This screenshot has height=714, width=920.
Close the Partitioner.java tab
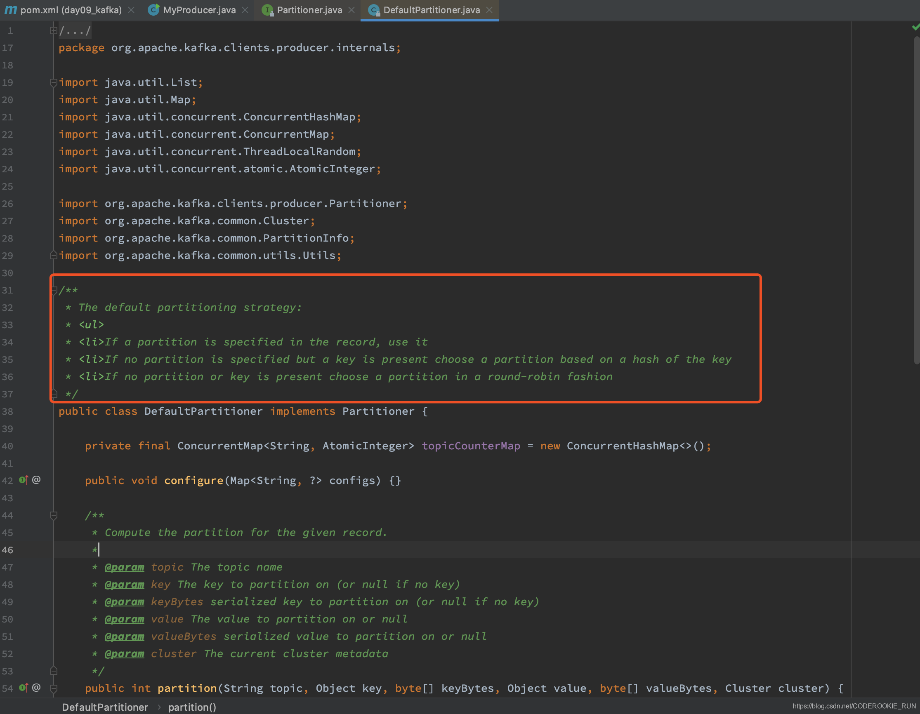(352, 9)
